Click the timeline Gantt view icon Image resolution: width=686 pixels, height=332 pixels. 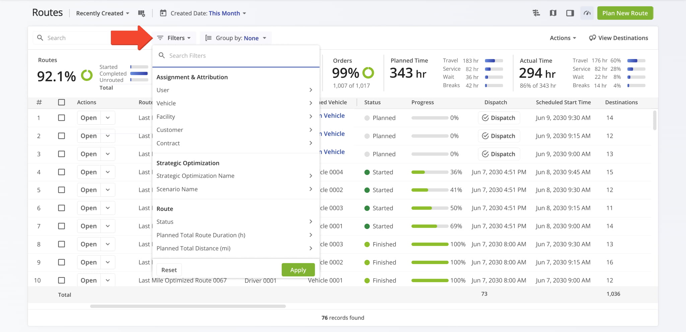[536, 13]
